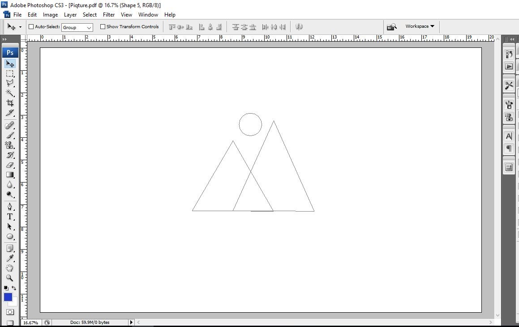Viewport: 519px width, 327px height.
Task: Select the Hand tool
Action: (10, 268)
